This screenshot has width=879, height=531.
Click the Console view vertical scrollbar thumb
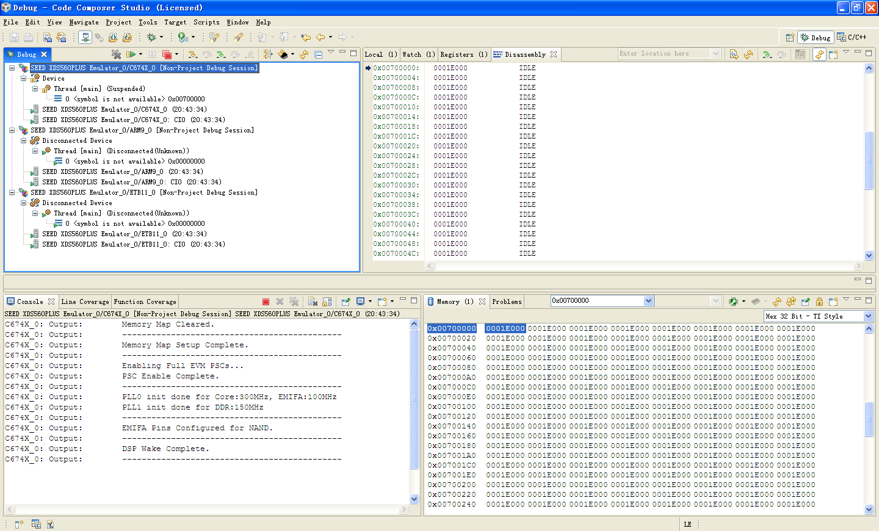point(414,400)
